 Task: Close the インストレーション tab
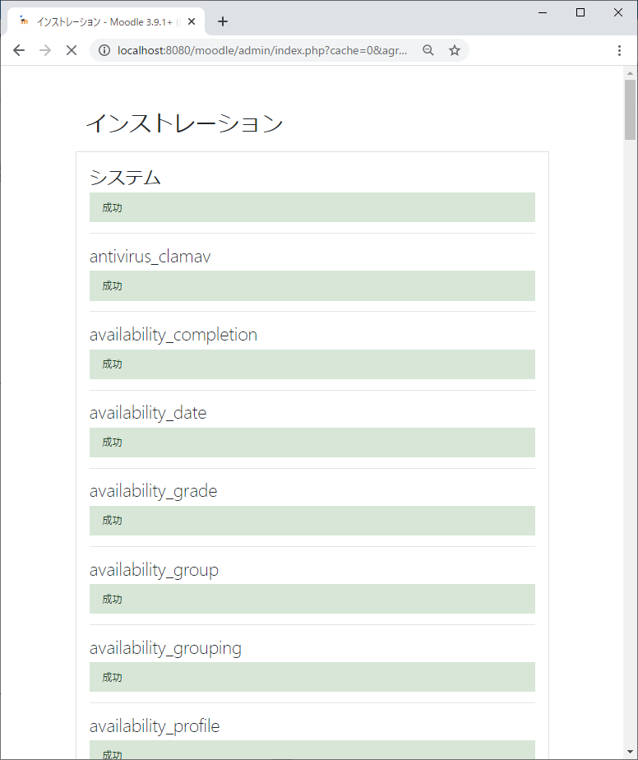[x=191, y=21]
